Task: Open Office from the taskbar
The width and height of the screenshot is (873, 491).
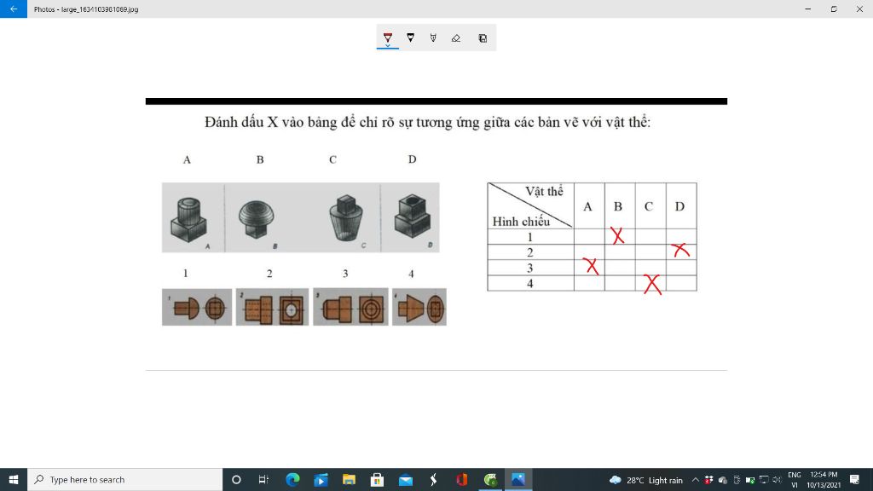Action: coord(461,479)
